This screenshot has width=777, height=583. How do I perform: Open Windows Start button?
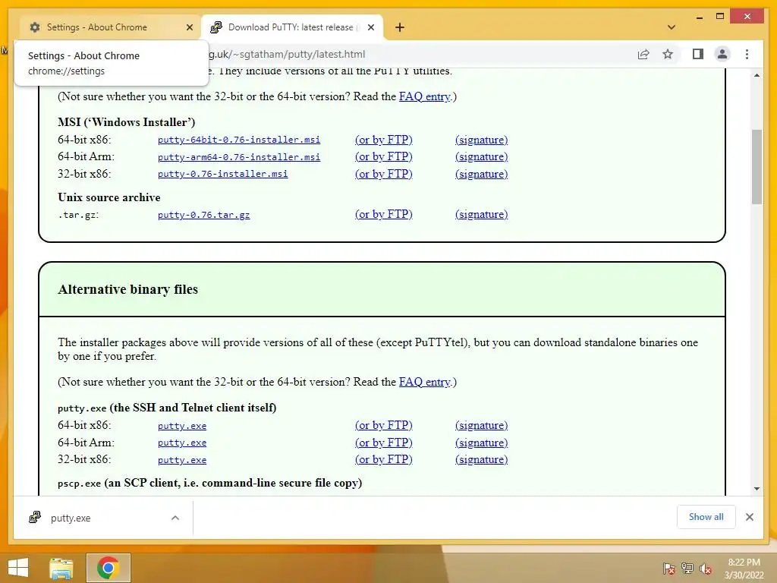[18, 568]
